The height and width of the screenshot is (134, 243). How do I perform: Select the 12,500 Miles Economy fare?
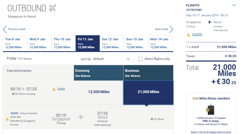tap(99, 92)
